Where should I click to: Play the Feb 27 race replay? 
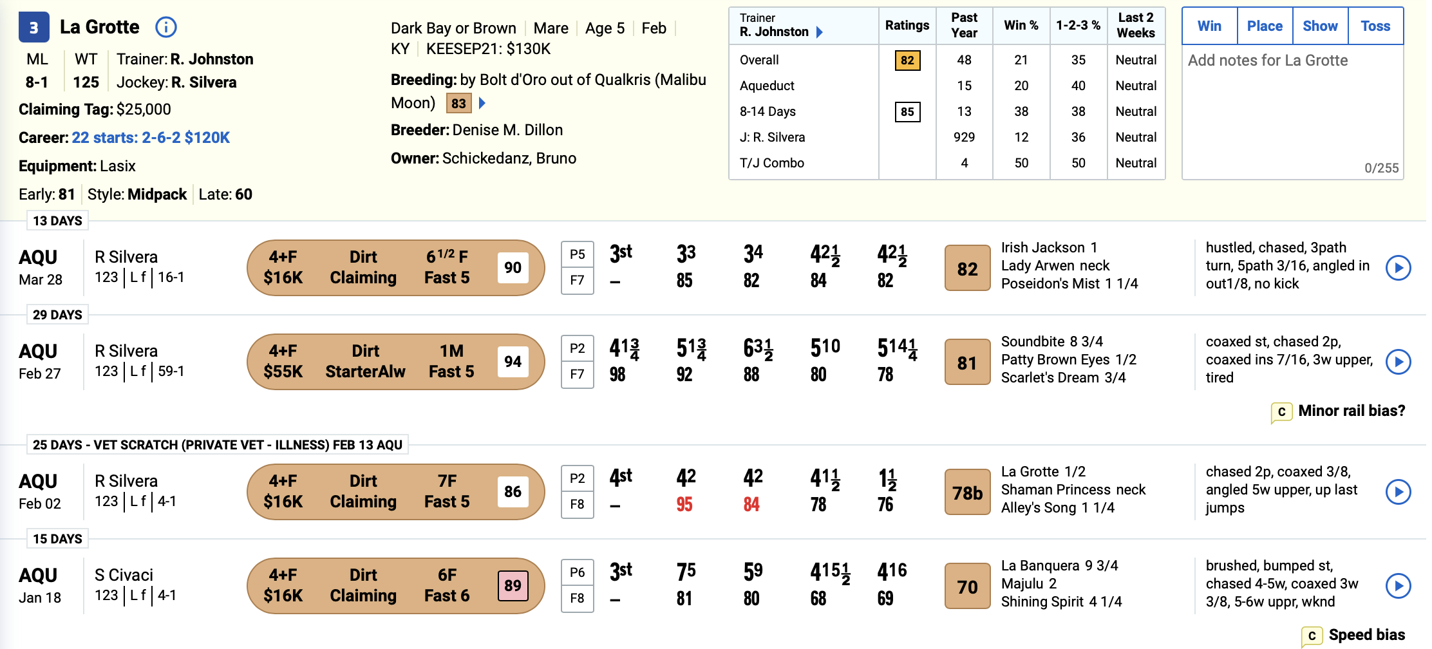[x=1398, y=362]
